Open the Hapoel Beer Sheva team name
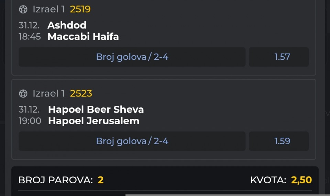 96,109
